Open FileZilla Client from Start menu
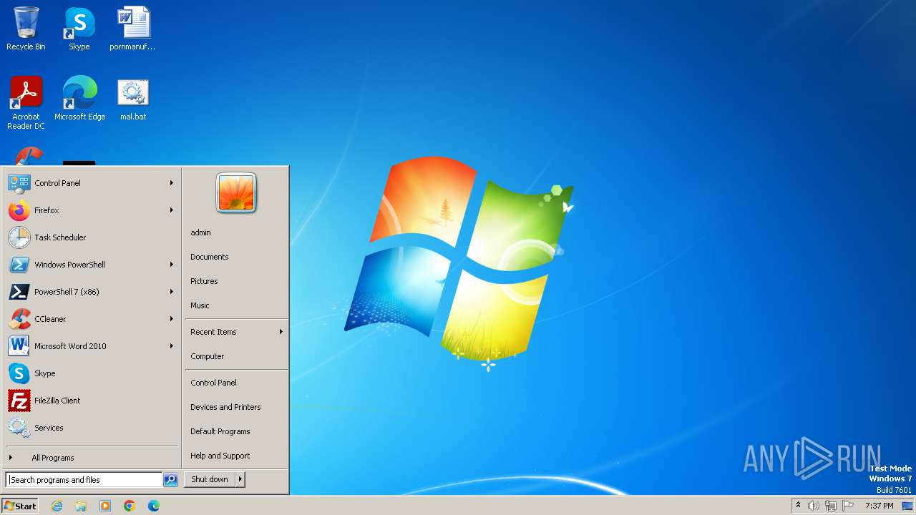 pyautogui.click(x=91, y=401)
